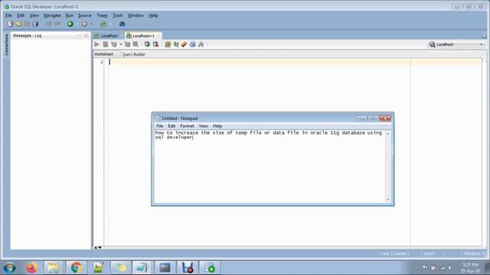Viewport: 490px width, 275px height.
Task: Select the Worksheet tab
Action: (x=104, y=54)
